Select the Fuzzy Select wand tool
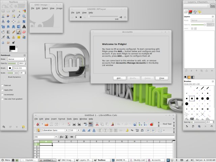 [19, 11]
